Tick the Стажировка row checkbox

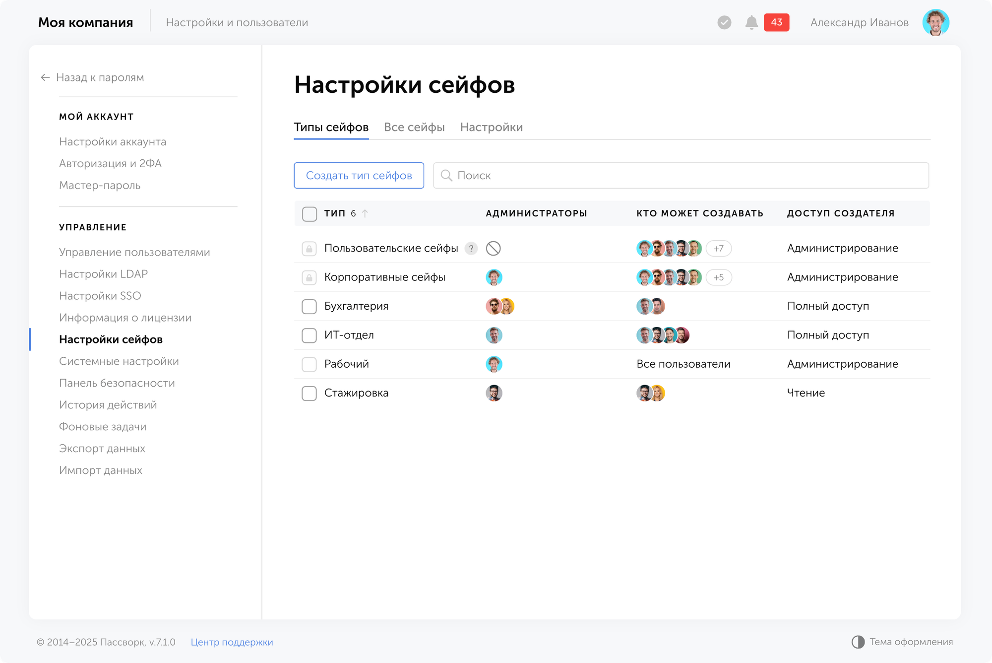309,393
